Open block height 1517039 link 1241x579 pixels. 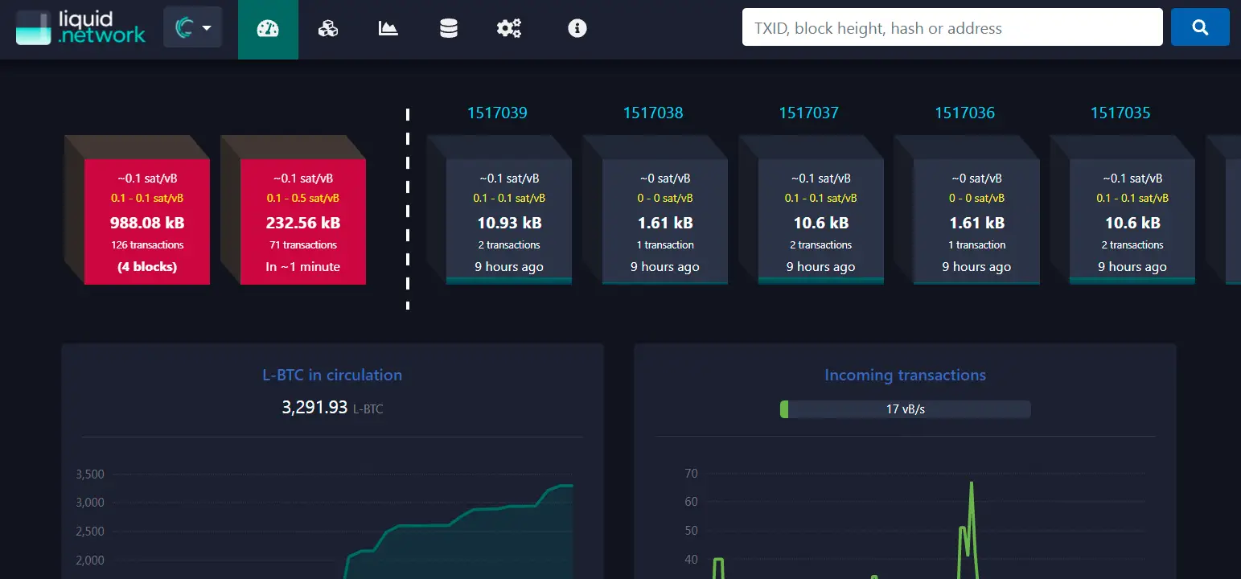pos(497,113)
